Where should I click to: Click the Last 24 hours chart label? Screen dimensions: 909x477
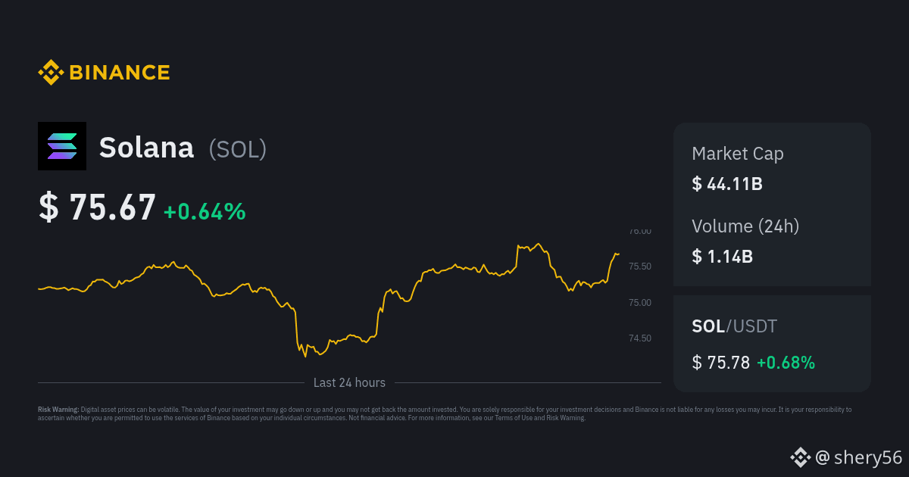pos(349,382)
